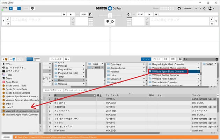Open Practice mode icon in top bar
The image size is (220, 140).
tap(32, 8)
